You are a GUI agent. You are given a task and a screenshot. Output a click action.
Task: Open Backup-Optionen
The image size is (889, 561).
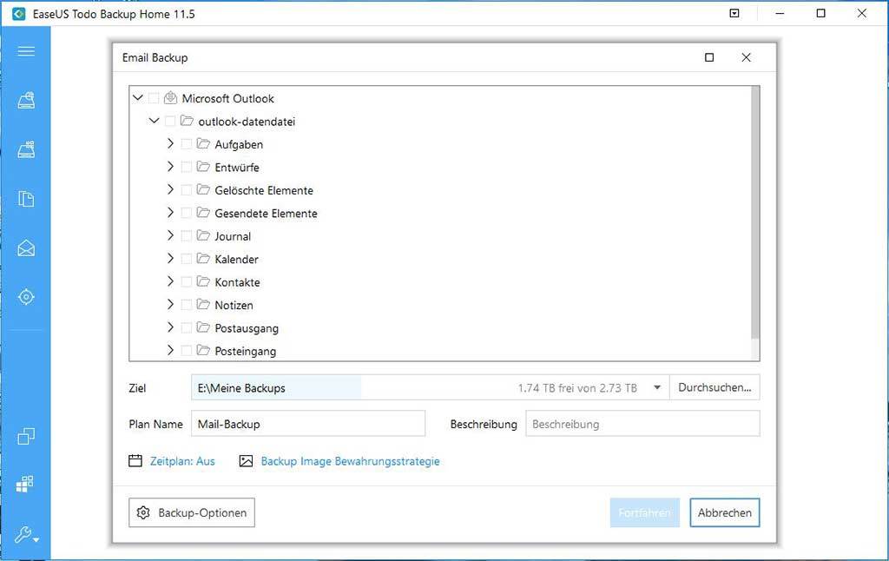tap(192, 512)
